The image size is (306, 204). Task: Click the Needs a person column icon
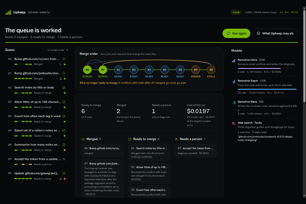176,139
